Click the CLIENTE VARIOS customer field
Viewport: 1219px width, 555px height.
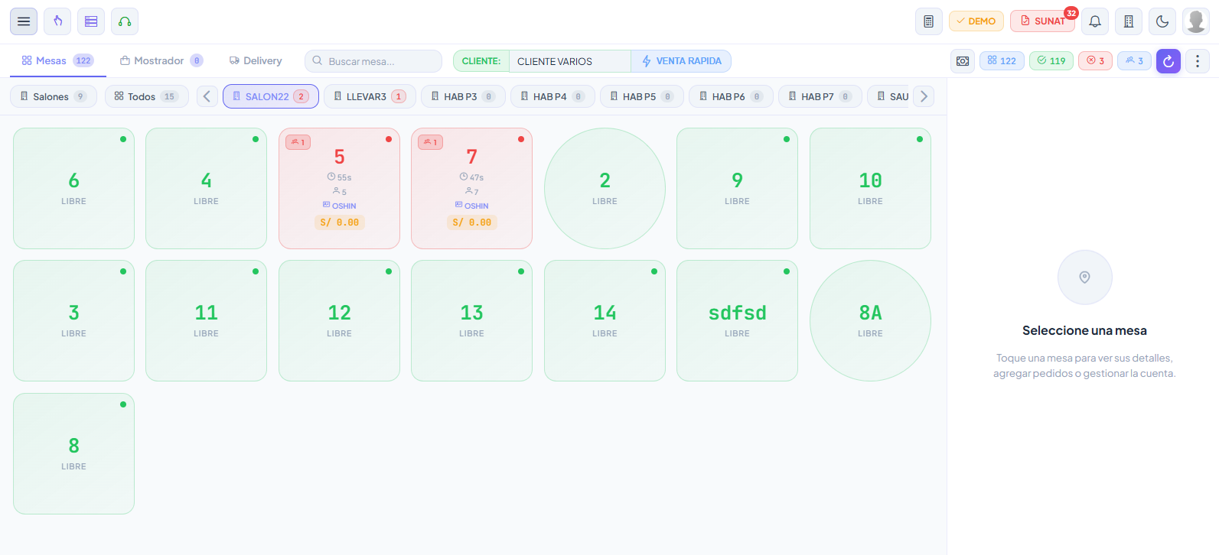(x=570, y=61)
